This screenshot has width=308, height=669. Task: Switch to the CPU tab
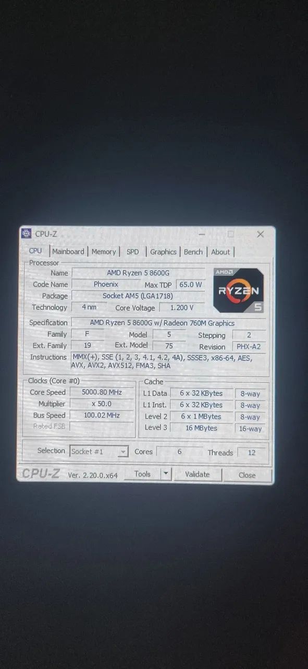point(35,251)
